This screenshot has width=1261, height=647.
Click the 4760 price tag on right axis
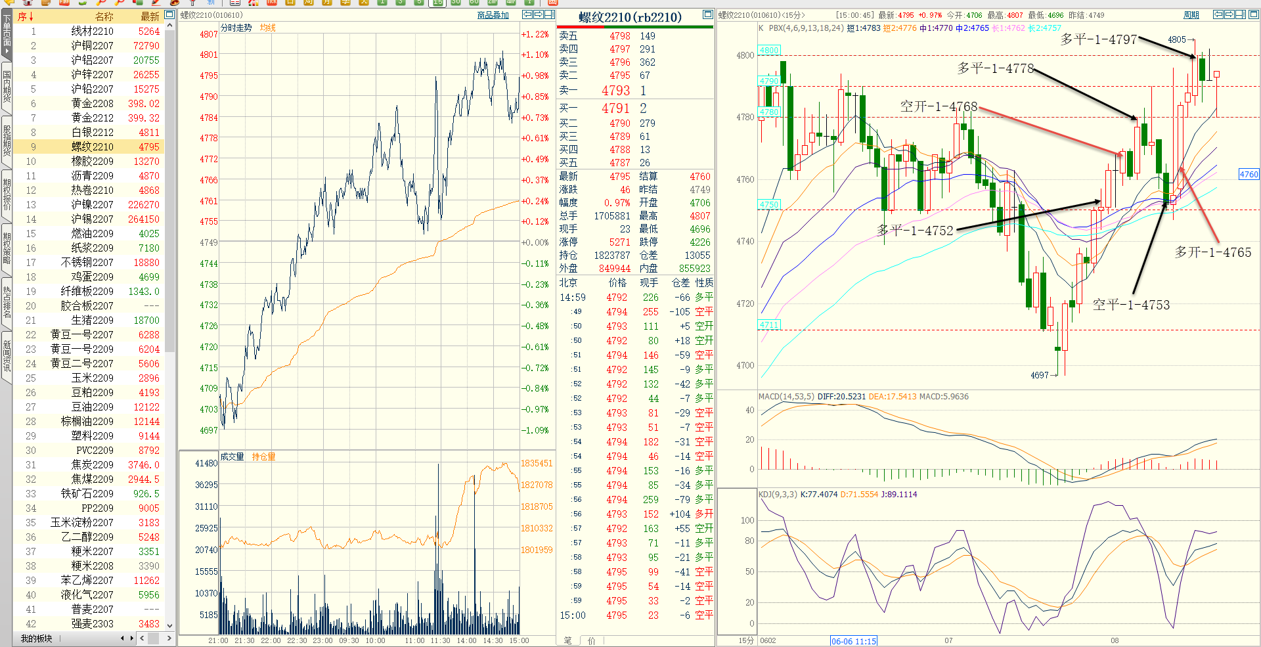(x=1249, y=174)
